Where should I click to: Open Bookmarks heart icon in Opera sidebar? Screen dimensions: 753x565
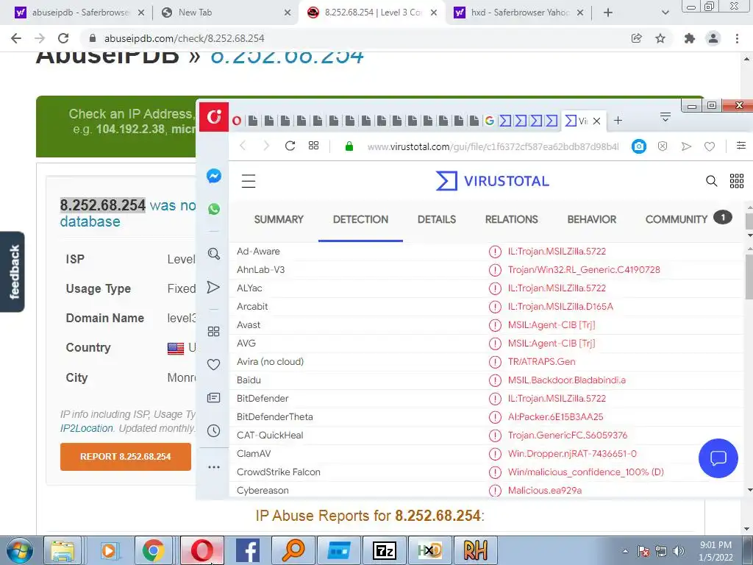213,365
